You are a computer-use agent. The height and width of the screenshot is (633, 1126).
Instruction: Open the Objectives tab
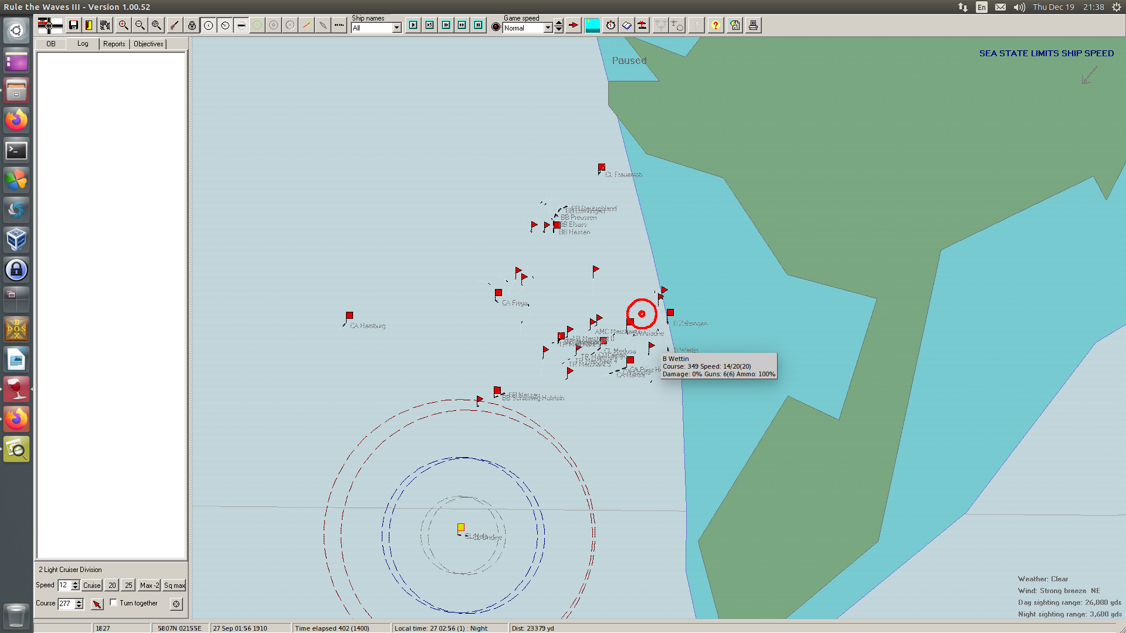[x=148, y=44]
